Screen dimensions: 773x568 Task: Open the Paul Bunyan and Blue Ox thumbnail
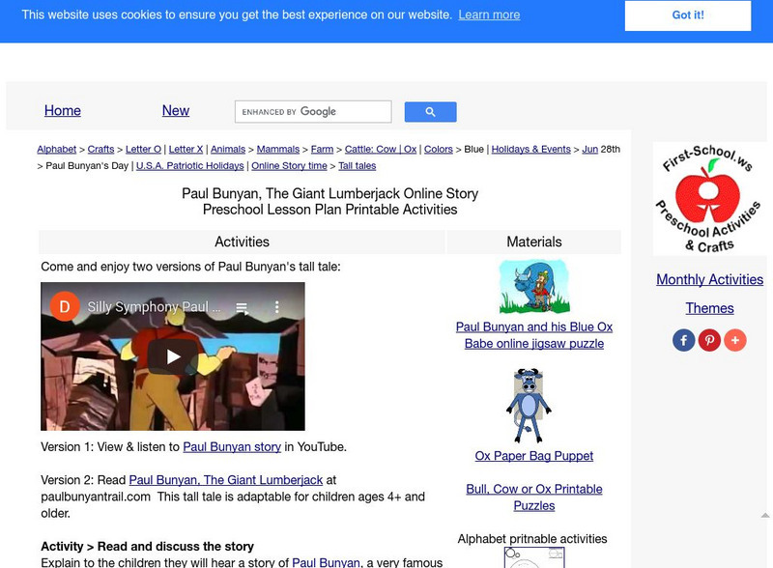click(x=534, y=287)
